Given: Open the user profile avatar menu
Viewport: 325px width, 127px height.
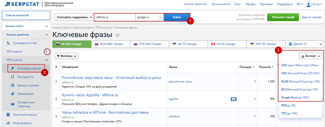Looking at the screenshot, I should pyautogui.click(x=308, y=4).
